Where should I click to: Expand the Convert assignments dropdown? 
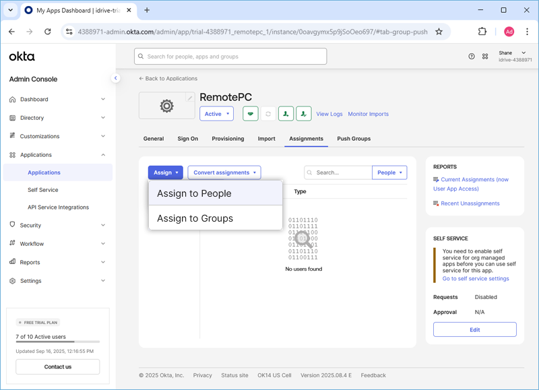(224, 172)
